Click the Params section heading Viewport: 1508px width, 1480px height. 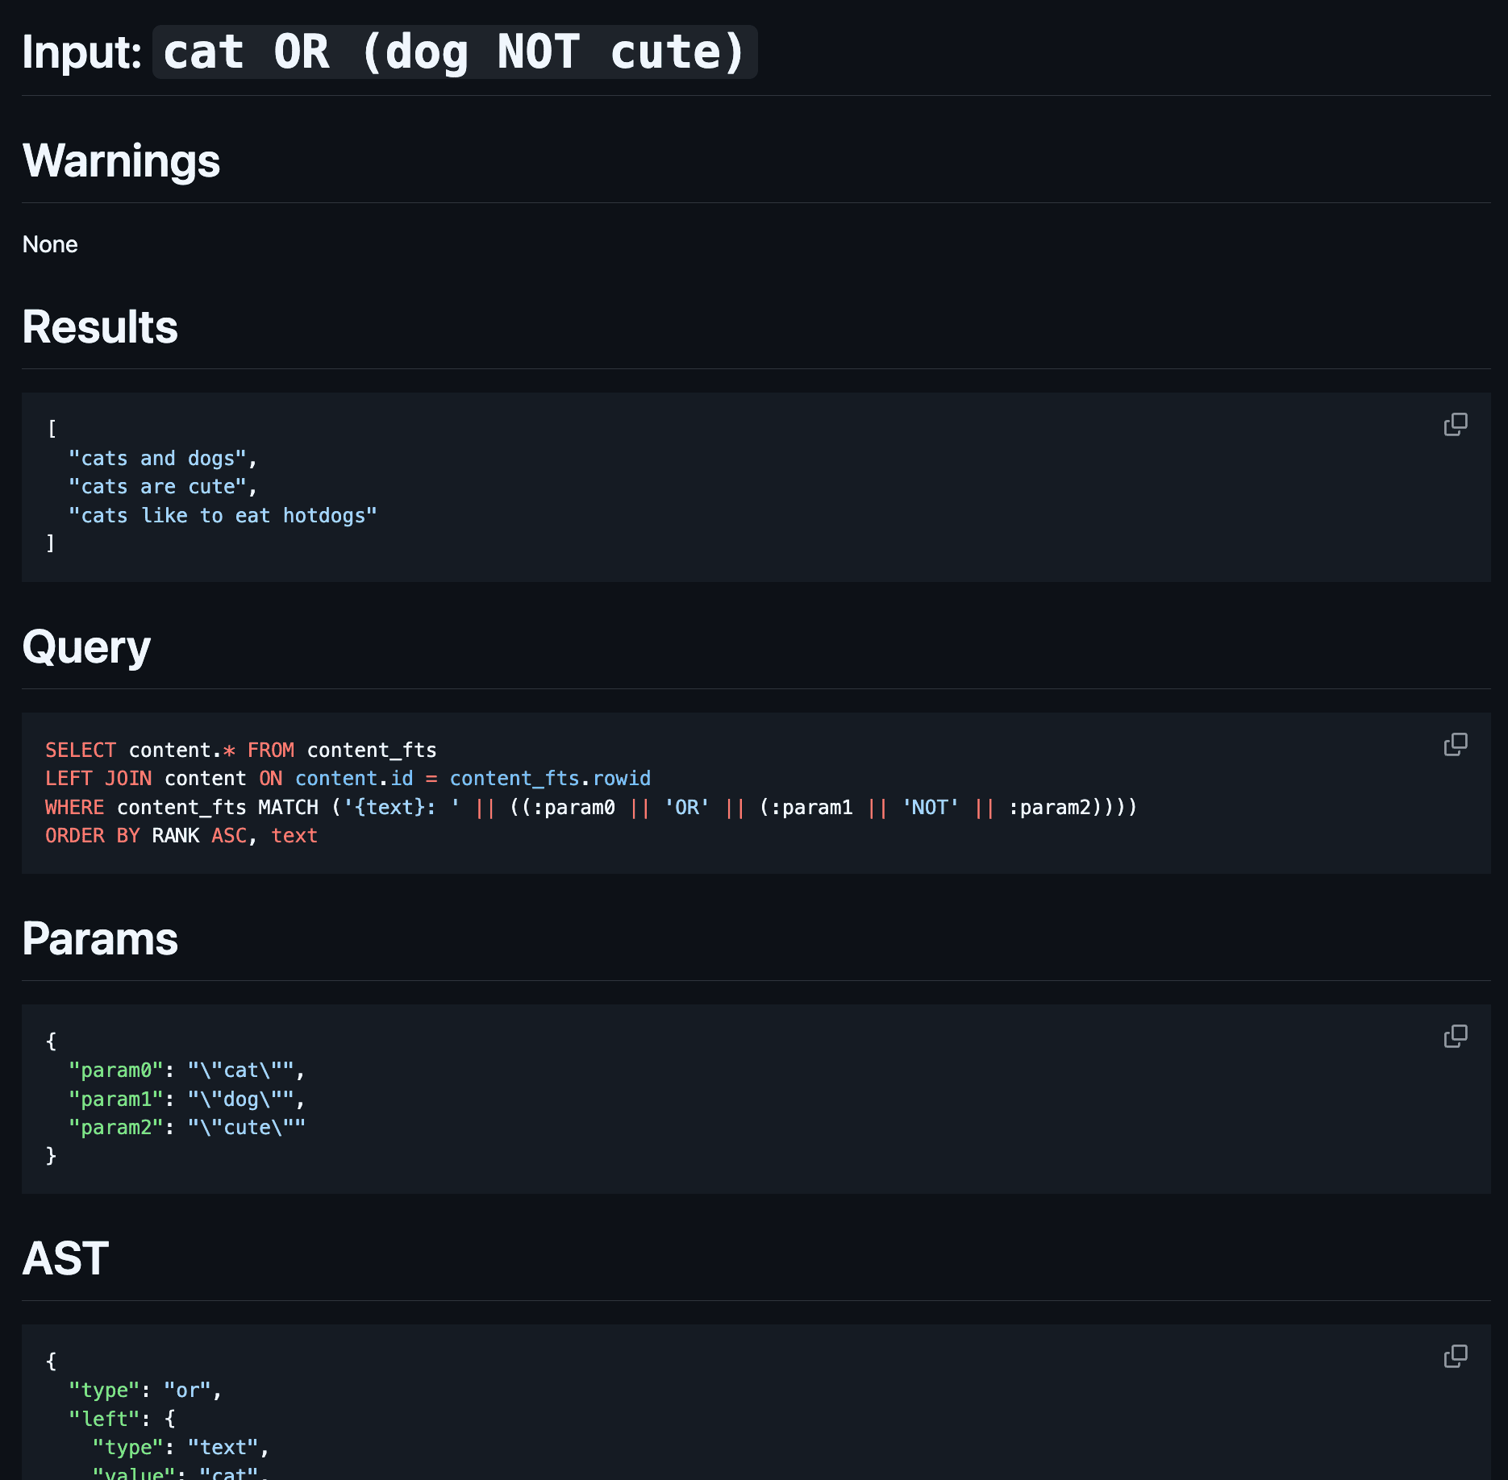[100, 938]
